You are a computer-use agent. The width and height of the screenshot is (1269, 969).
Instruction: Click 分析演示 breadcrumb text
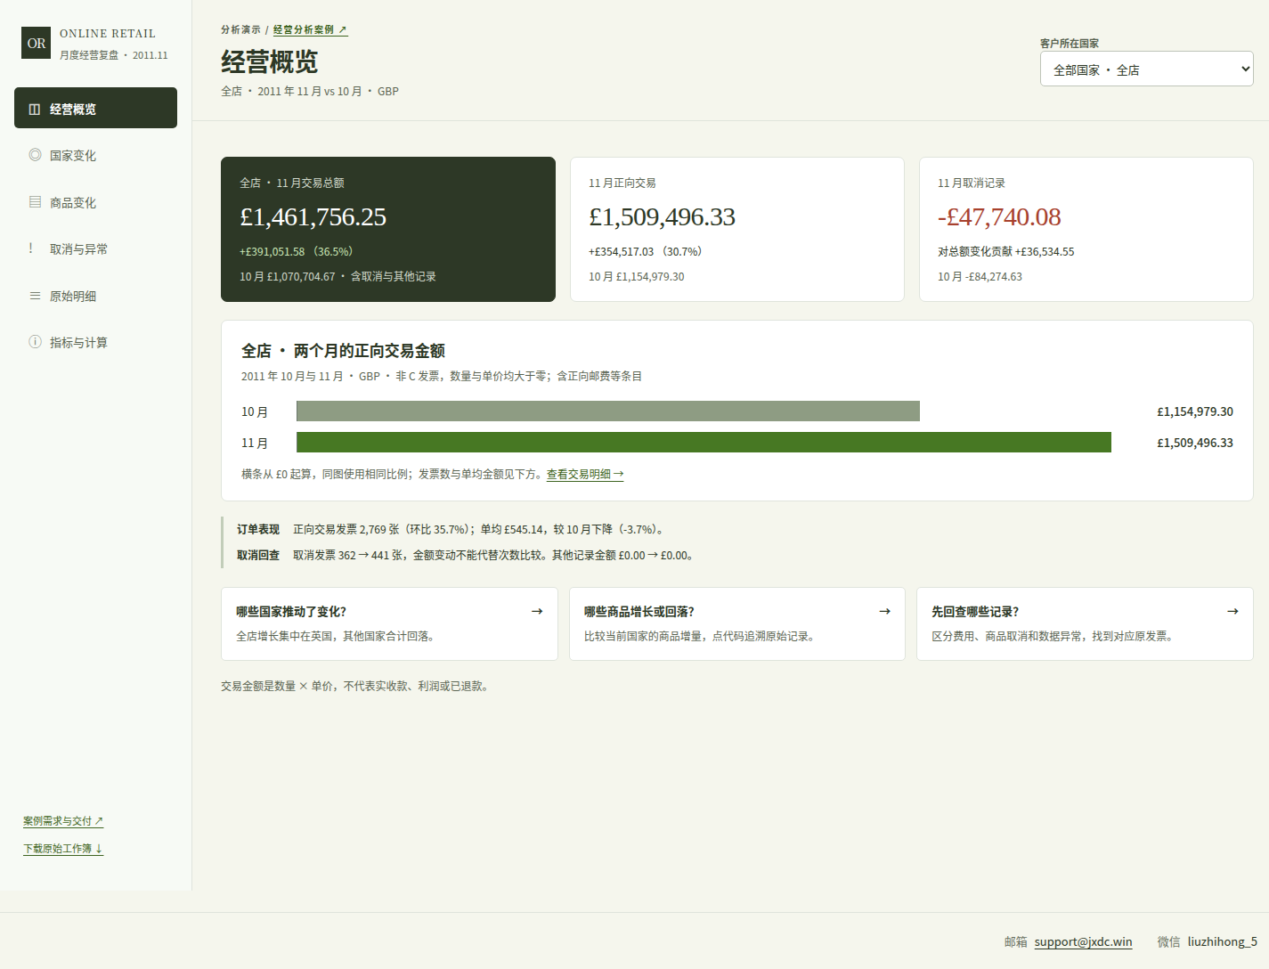click(240, 29)
